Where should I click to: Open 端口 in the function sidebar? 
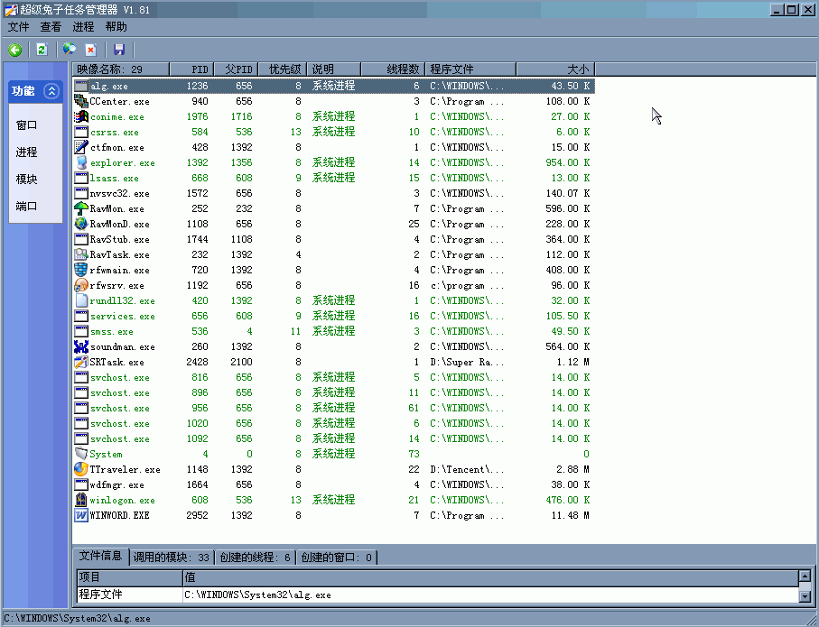pyautogui.click(x=27, y=207)
